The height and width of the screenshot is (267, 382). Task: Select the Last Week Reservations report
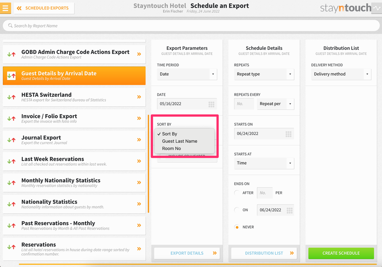[74, 161]
